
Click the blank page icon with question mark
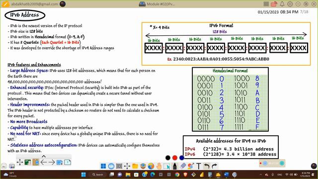click(x=68, y=162)
